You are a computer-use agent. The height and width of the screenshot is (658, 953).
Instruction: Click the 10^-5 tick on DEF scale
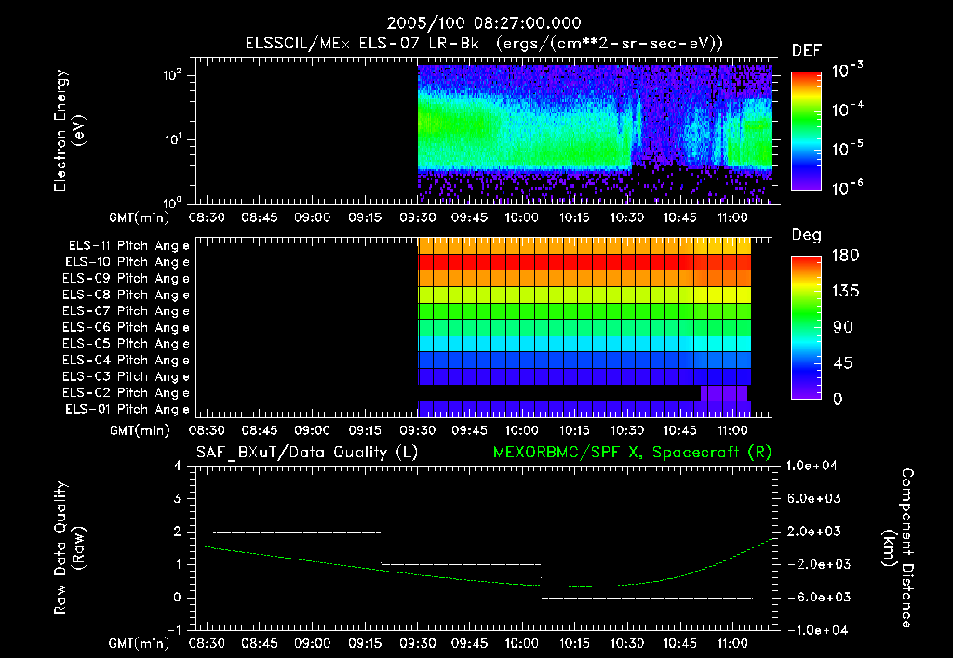[x=847, y=149]
